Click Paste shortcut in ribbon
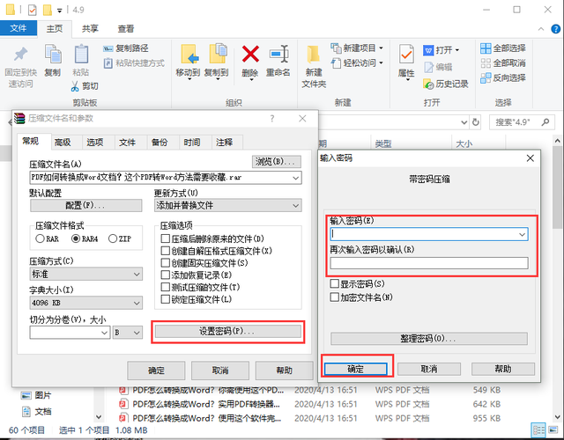This screenshot has height=440, width=564. [x=134, y=63]
